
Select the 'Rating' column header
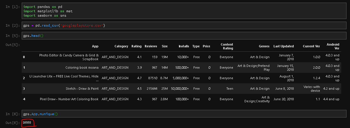click(x=136, y=46)
